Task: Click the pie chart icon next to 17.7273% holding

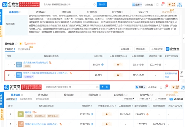Action: [92, 124]
